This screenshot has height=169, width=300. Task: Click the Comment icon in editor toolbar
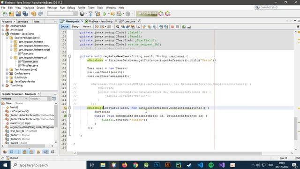(x=184, y=27)
